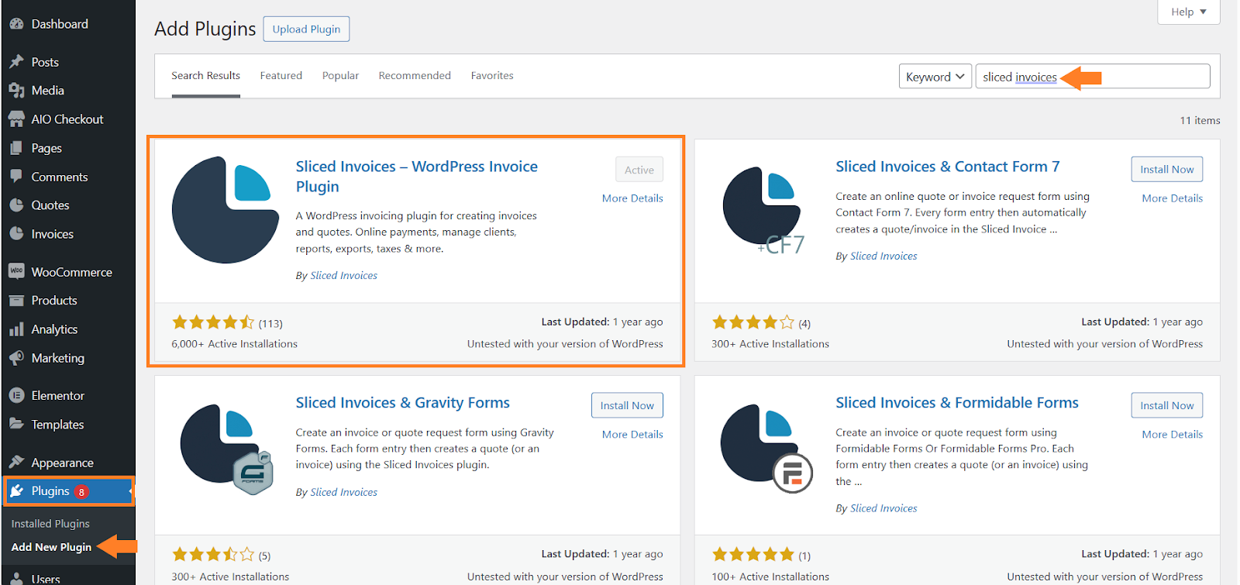This screenshot has width=1240, height=585.
Task: Click the Pages document icon
Action: coord(16,148)
